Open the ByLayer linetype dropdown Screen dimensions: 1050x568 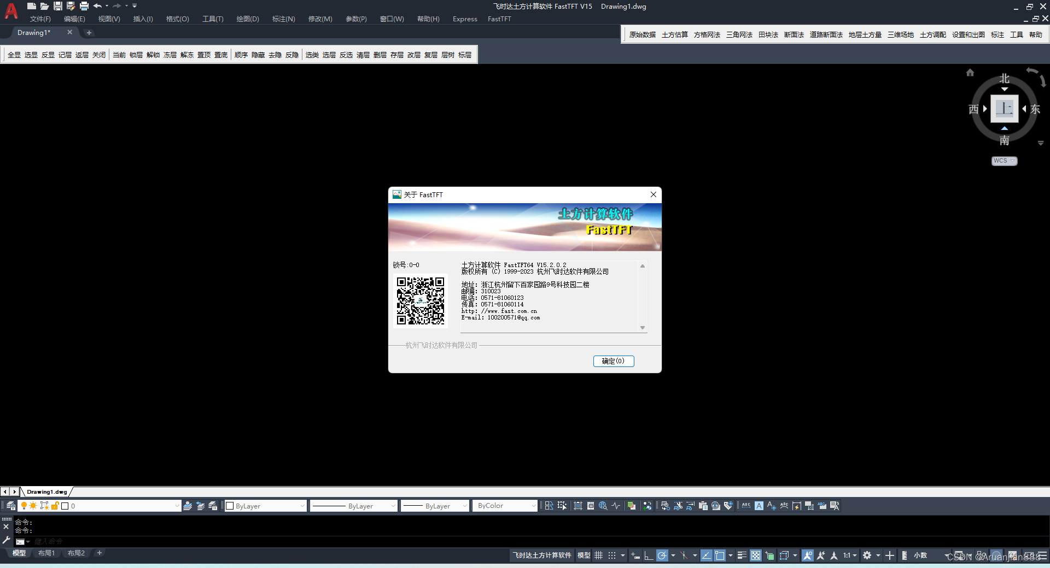coord(353,506)
